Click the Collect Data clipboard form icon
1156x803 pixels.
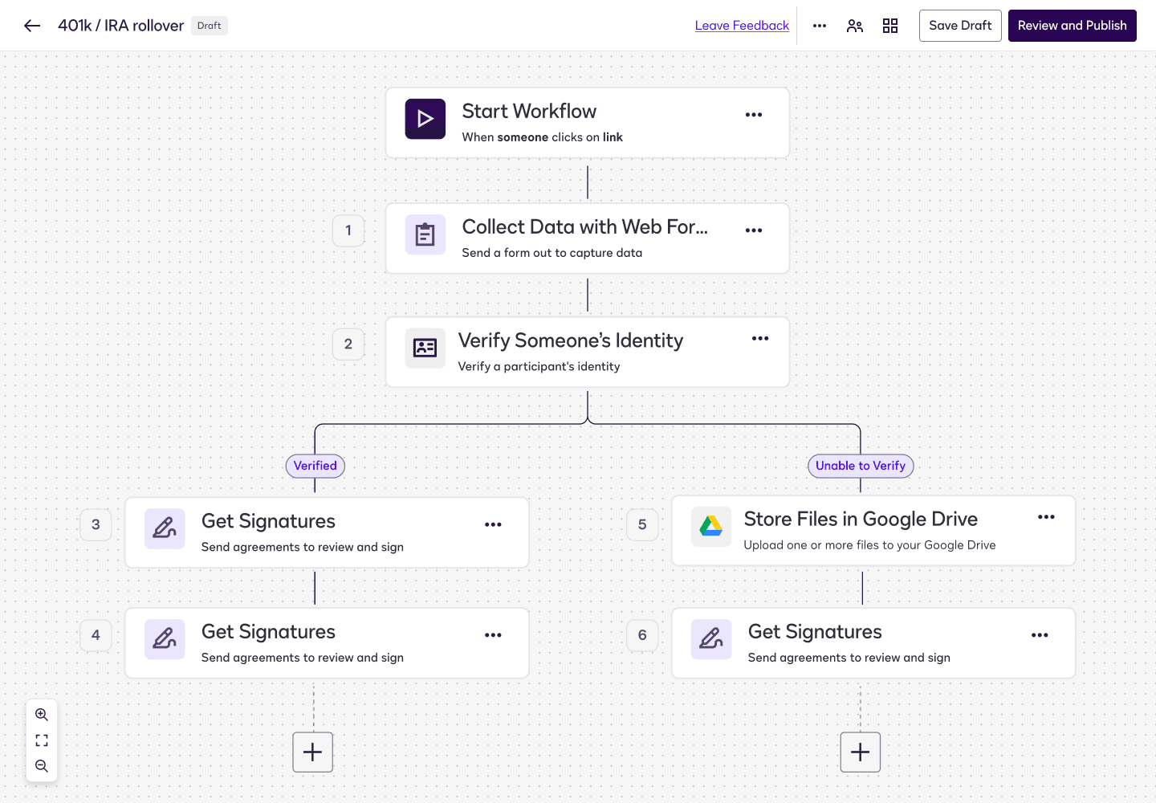[425, 234]
